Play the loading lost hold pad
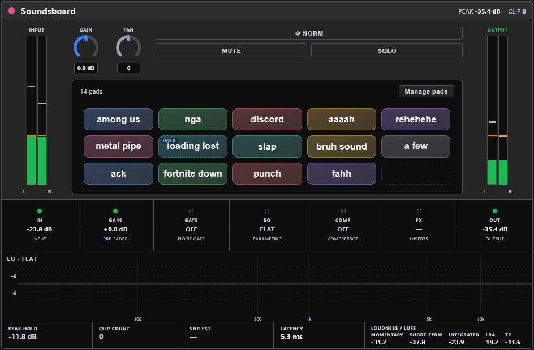The image size is (534, 350). pos(193,146)
